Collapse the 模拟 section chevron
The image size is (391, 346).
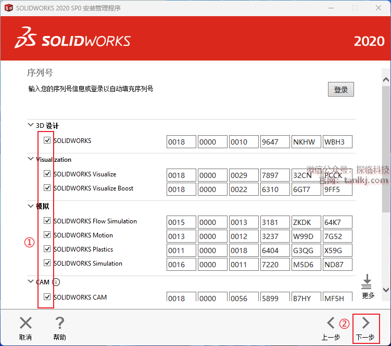[x=30, y=206]
